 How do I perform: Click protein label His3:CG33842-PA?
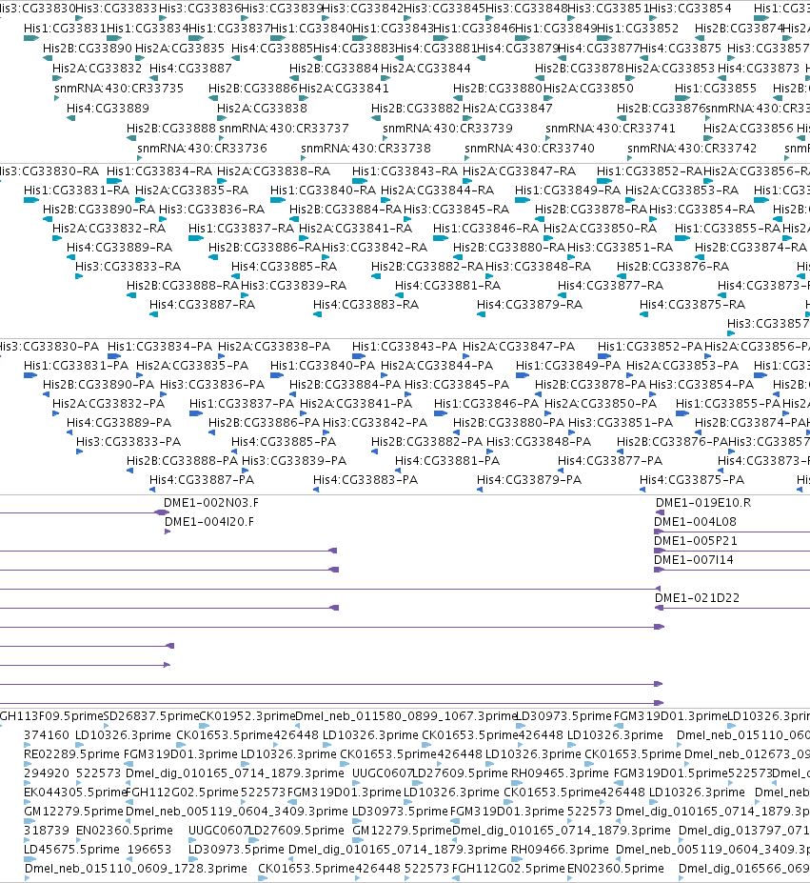pyautogui.click(x=375, y=423)
